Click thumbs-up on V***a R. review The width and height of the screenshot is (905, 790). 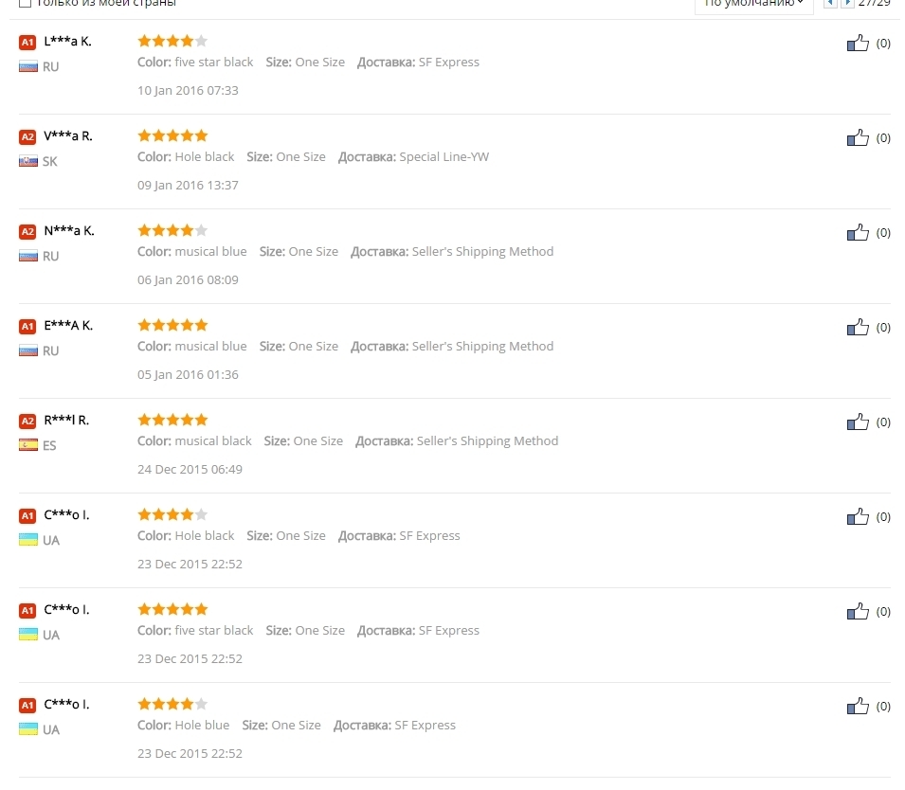coord(858,137)
